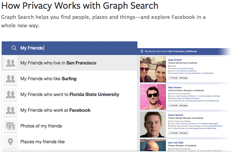Choose Places my friends like suggestion
234x154 pixels.
[x=70, y=142]
